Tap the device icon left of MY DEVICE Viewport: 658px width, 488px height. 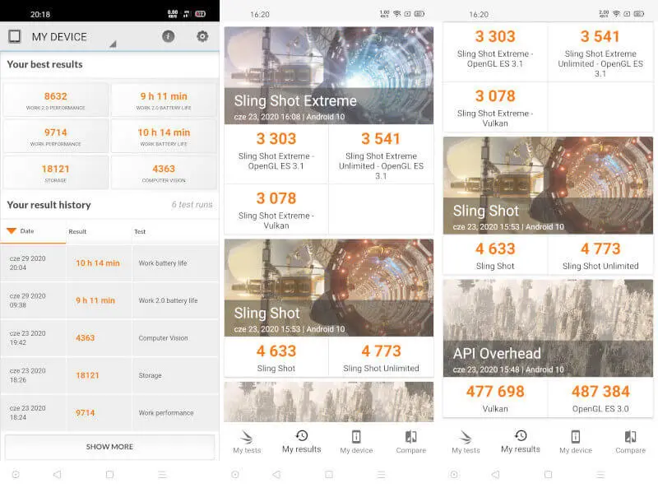pyautogui.click(x=14, y=36)
